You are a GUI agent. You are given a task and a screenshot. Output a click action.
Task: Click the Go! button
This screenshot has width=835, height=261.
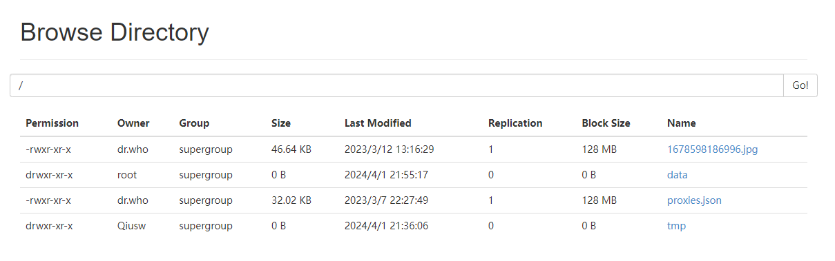pyautogui.click(x=800, y=85)
